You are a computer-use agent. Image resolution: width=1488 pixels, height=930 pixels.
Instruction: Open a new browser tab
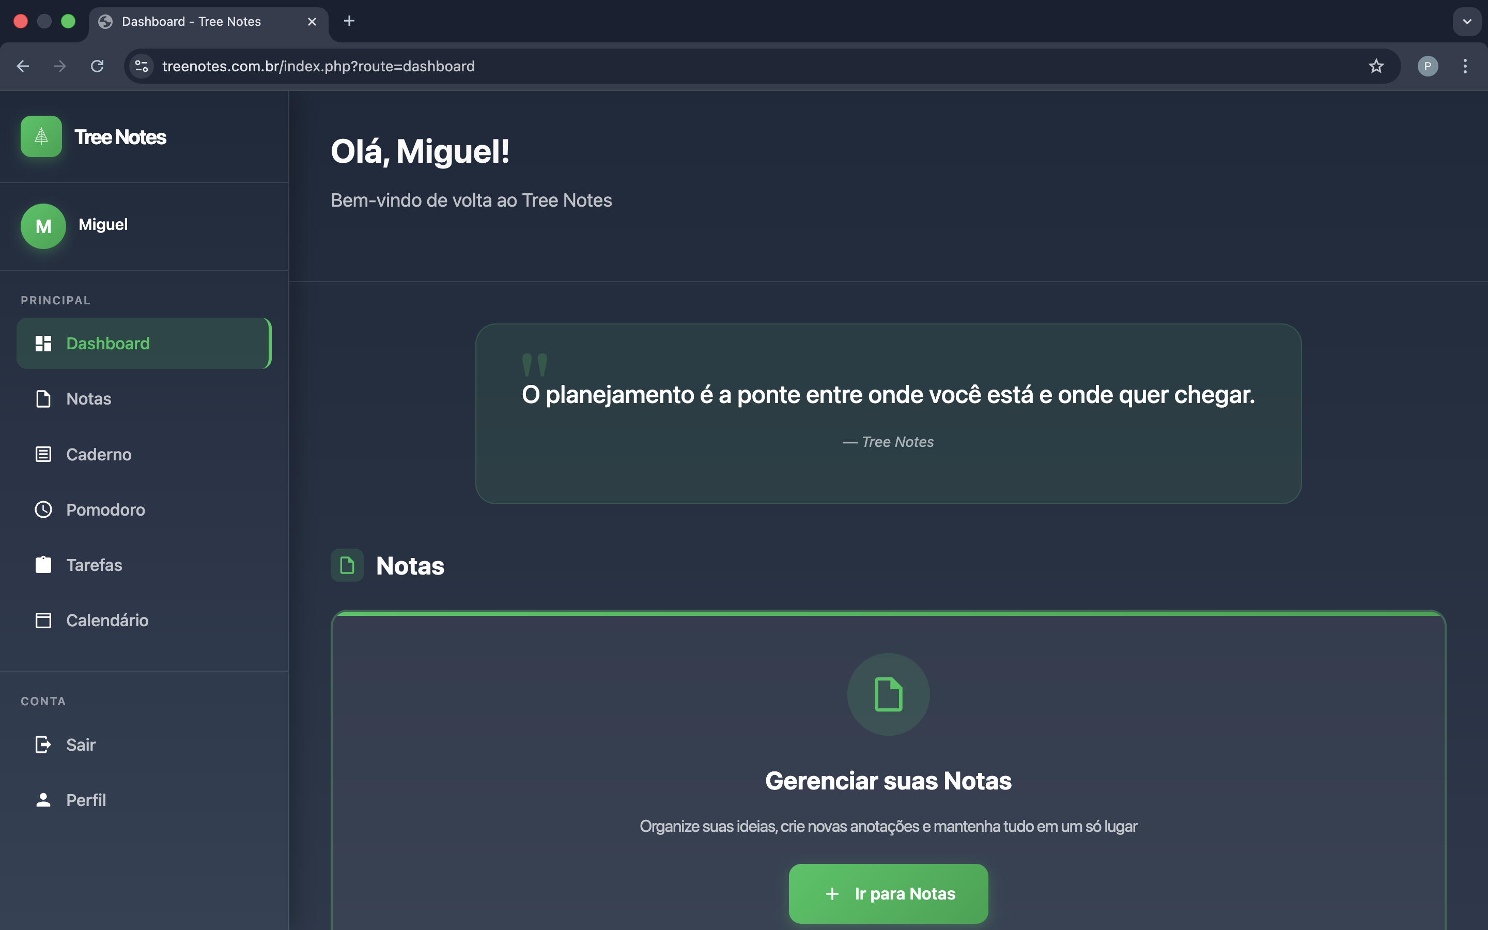tap(349, 22)
